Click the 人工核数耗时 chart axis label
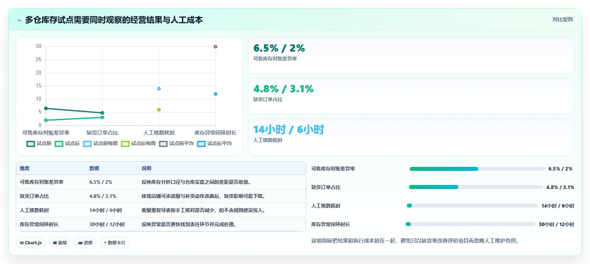Viewport: 590px width, 264px height. click(159, 133)
